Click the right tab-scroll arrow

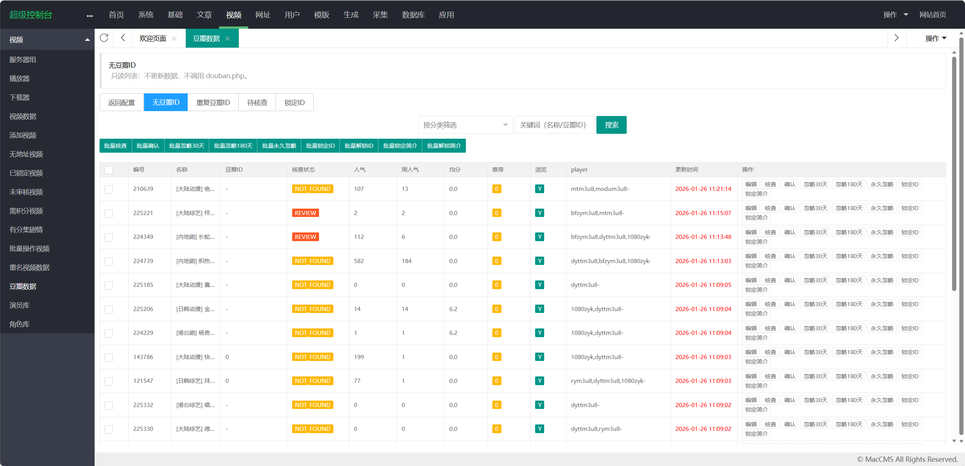point(896,38)
